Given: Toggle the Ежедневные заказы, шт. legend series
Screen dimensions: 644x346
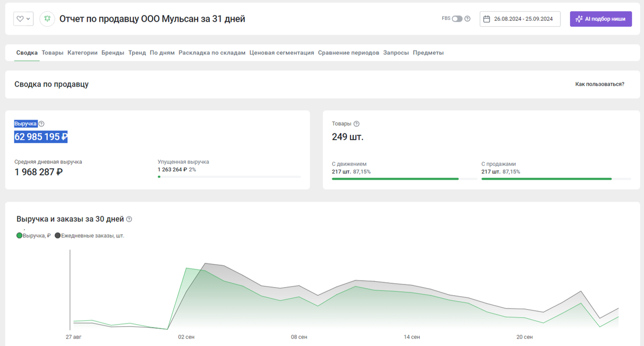Looking at the screenshot, I should tap(90, 235).
